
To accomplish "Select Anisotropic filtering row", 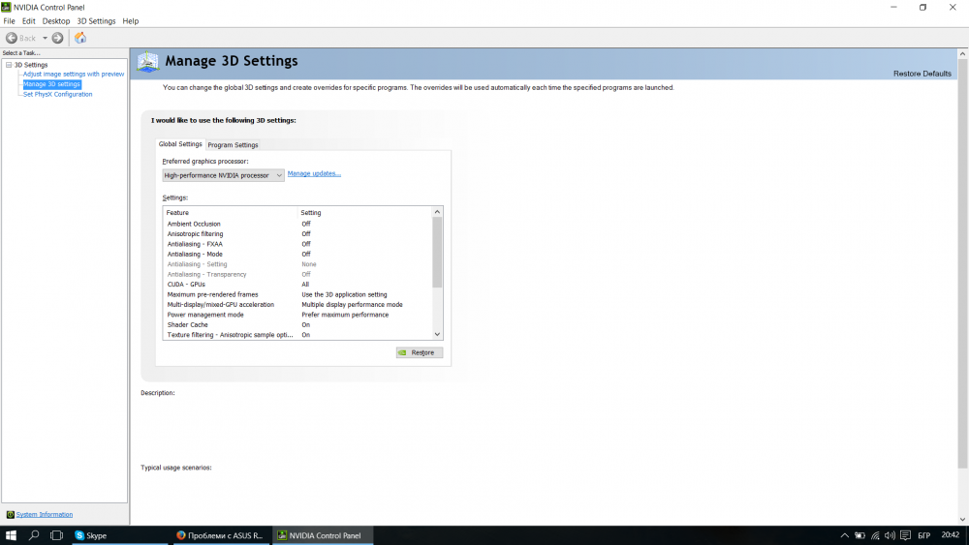I will (x=298, y=234).
